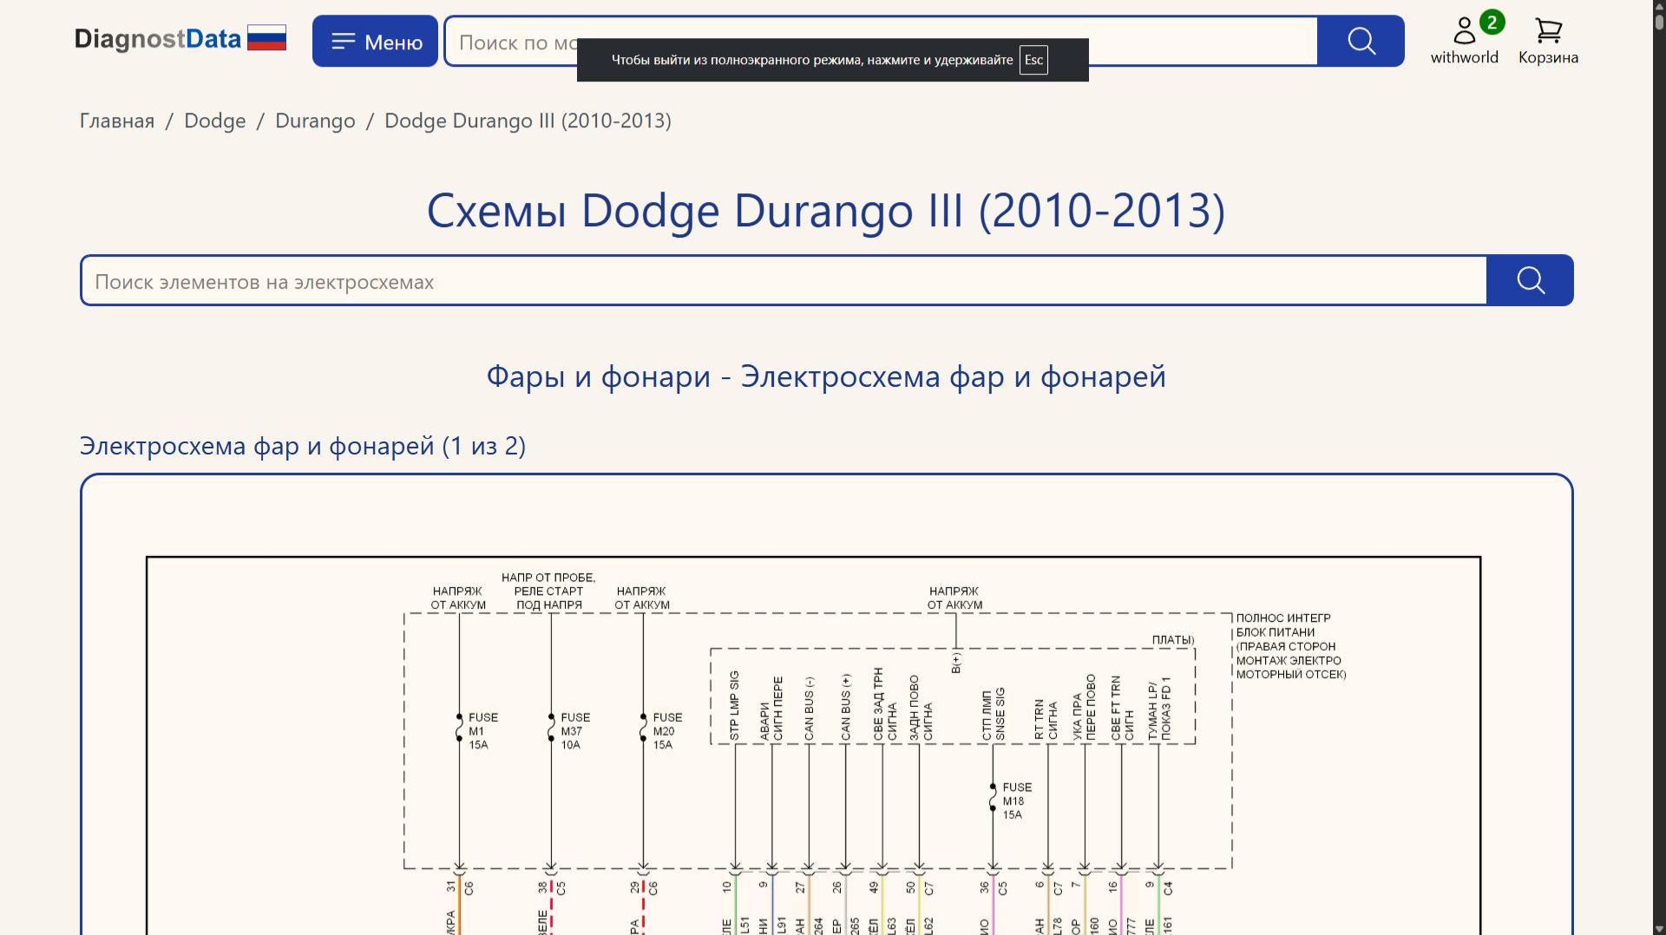This screenshot has height=935, width=1666.
Task: Navigate to Главная breadcrumb
Action: click(115, 121)
